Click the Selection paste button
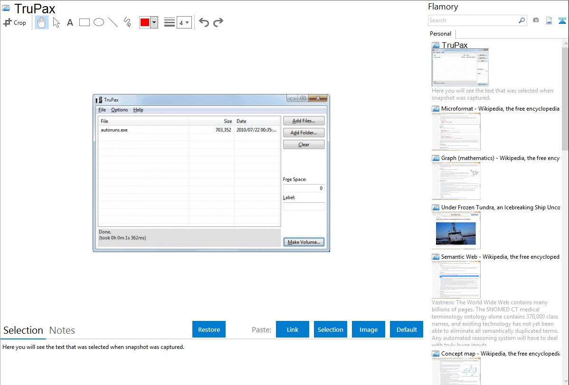Screen dimensions: 569x385 tap(331, 329)
